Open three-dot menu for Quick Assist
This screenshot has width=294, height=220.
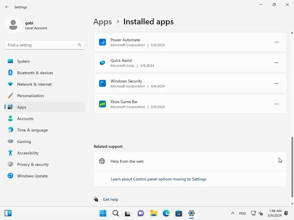[276, 63]
